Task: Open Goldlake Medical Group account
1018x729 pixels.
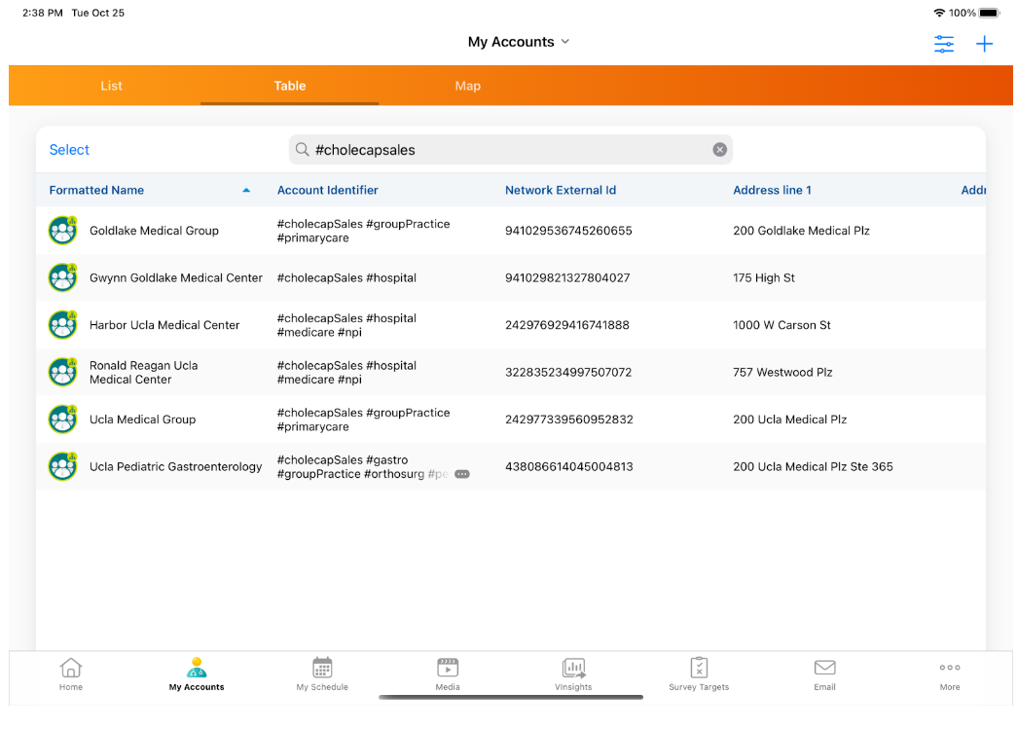Action: 154,231
